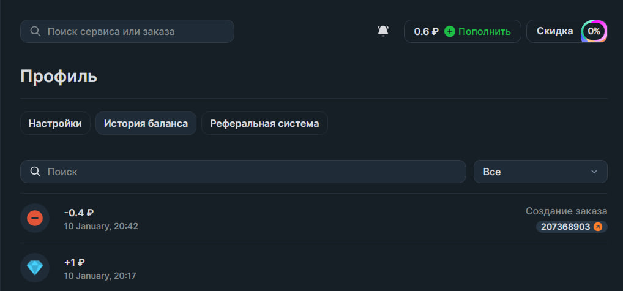
Task: Click the blue diamond bonus icon
Action: tap(35, 268)
